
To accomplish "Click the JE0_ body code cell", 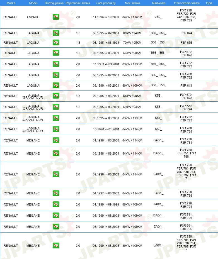I will coord(158,17).
